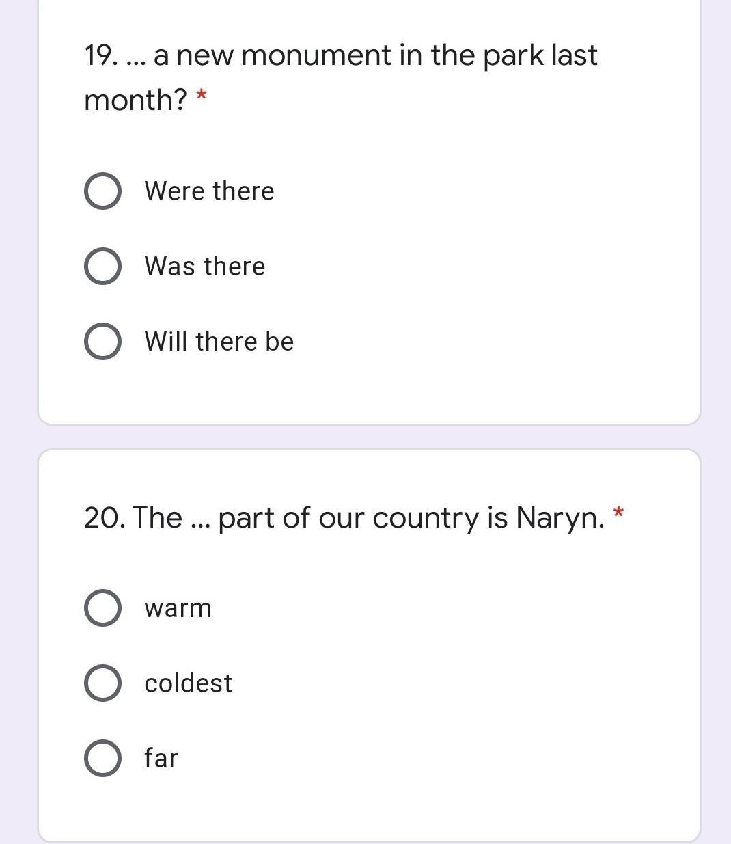The height and width of the screenshot is (844, 731).
Task: Click the '19.' question number
Action: [100, 55]
